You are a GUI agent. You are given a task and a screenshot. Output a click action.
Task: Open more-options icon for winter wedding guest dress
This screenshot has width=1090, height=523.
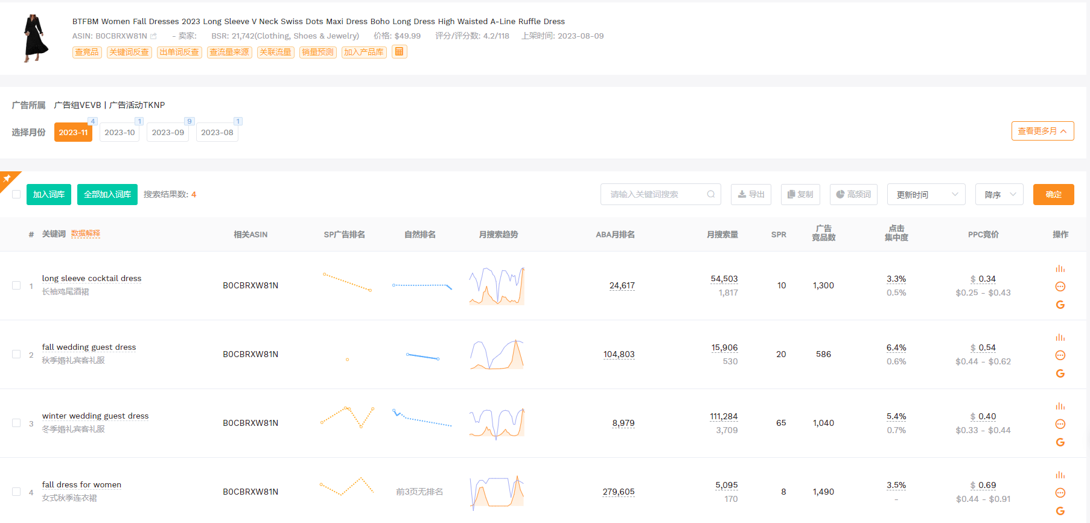(1060, 424)
